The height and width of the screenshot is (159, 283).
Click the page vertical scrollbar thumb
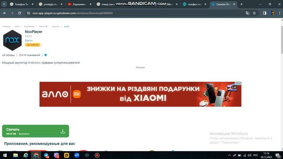(x=282, y=40)
